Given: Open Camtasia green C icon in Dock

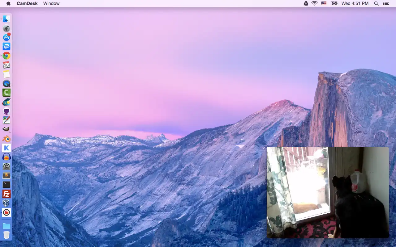Looking at the screenshot, I should 6,93.
